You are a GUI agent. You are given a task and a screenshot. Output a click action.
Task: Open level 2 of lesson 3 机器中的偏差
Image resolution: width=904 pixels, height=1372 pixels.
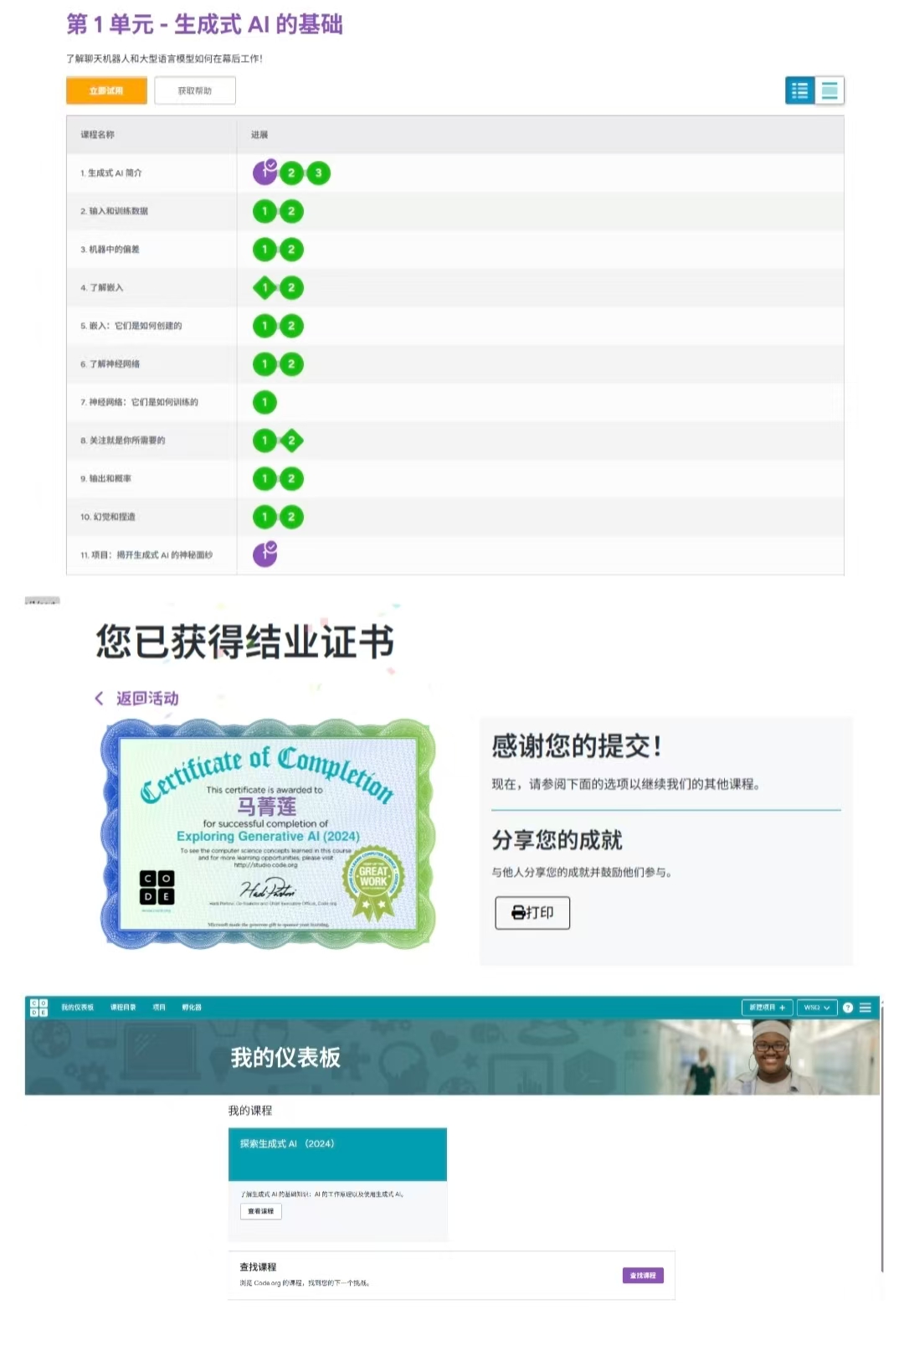[x=291, y=250]
